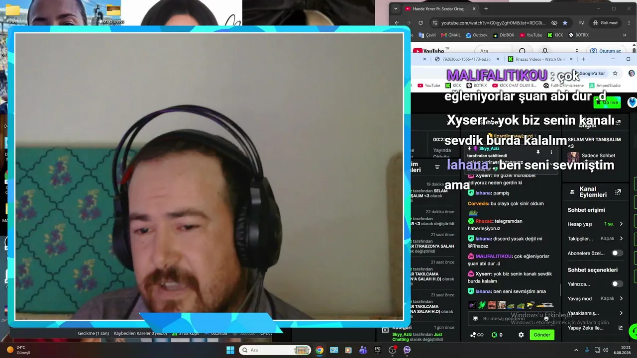The height and width of the screenshot is (358, 637).
Task: Open the Windows Start menu
Action: coord(230,350)
